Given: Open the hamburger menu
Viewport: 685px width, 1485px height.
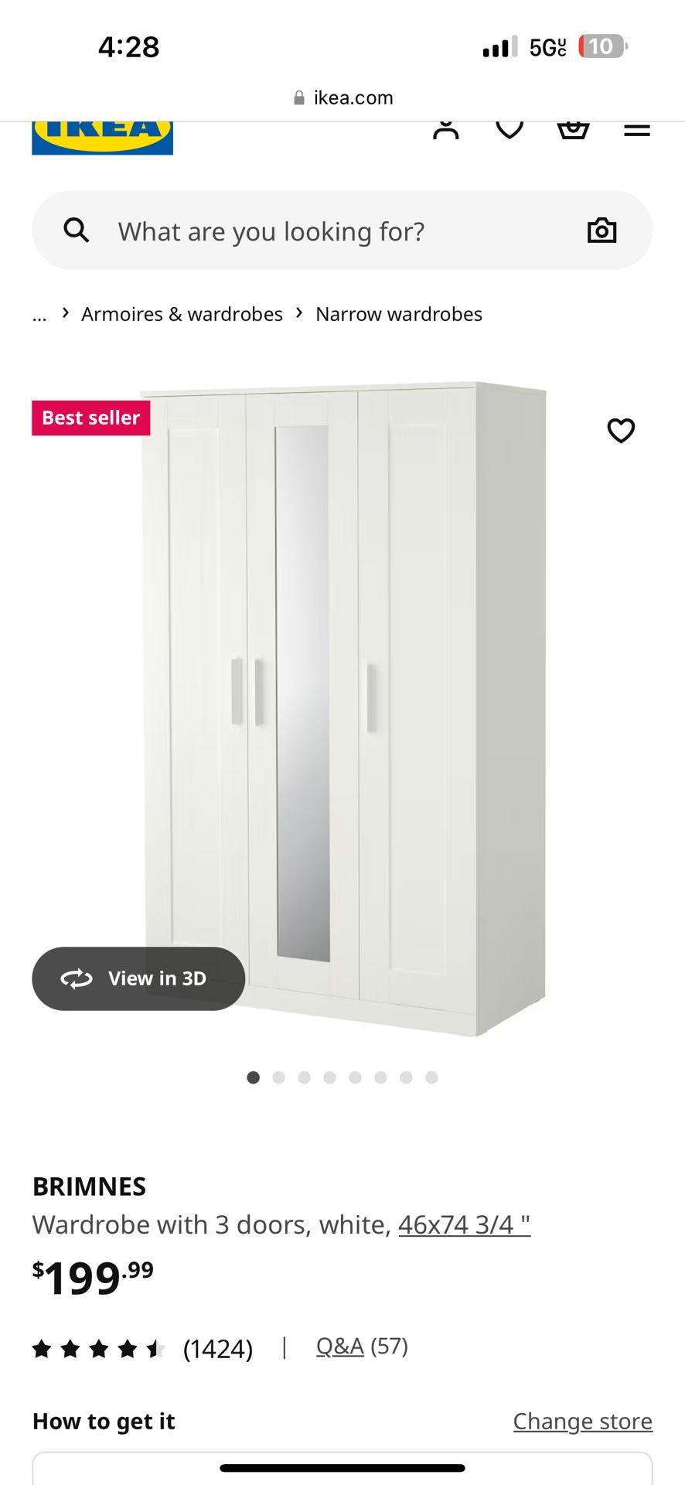Looking at the screenshot, I should 637,130.
